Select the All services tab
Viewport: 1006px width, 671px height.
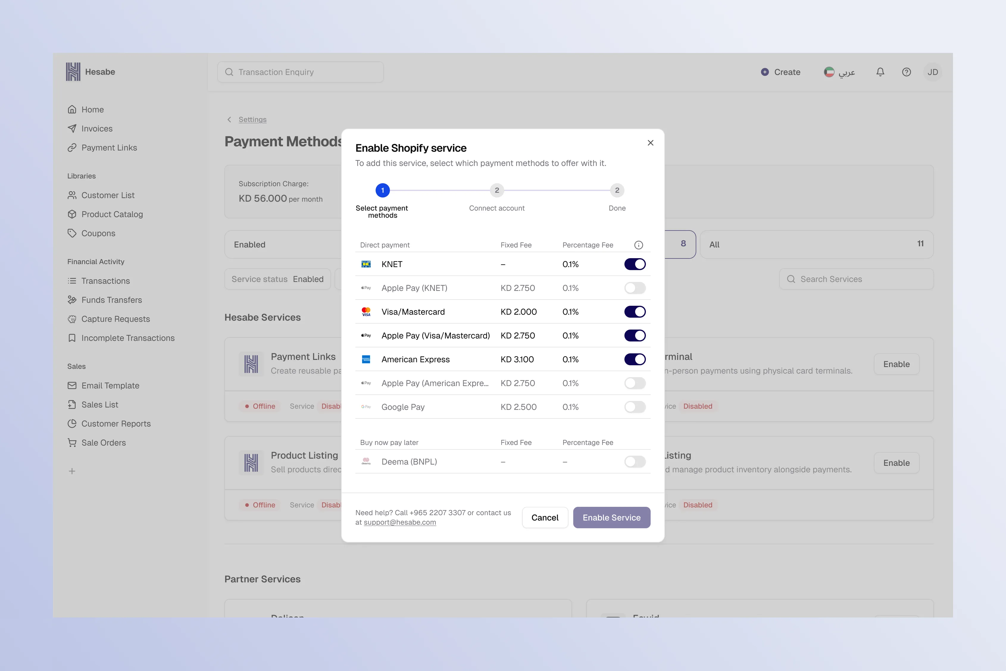[x=816, y=244]
